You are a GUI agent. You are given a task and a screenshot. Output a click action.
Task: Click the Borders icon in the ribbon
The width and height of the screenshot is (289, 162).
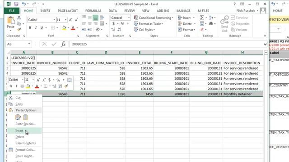click(53, 28)
